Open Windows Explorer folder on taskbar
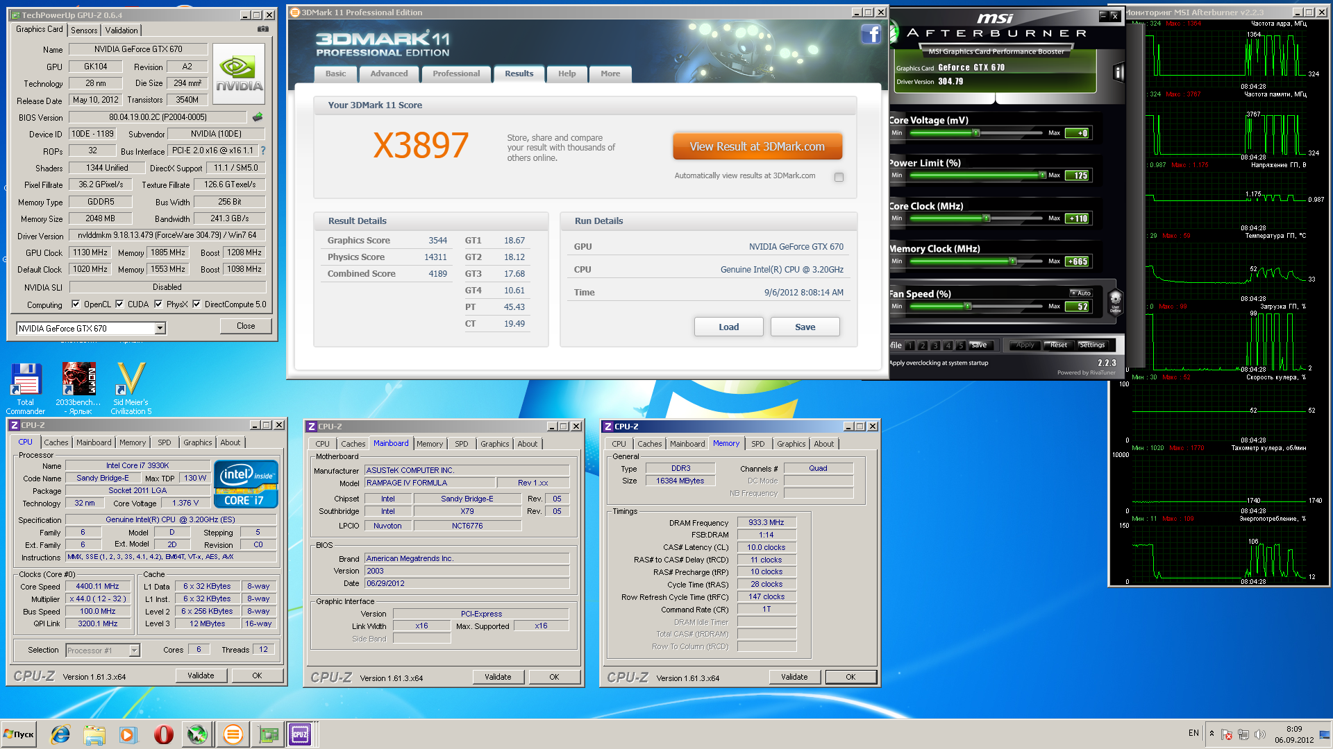Image resolution: width=1333 pixels, height=749 pixels. click(x=94, y=734)
